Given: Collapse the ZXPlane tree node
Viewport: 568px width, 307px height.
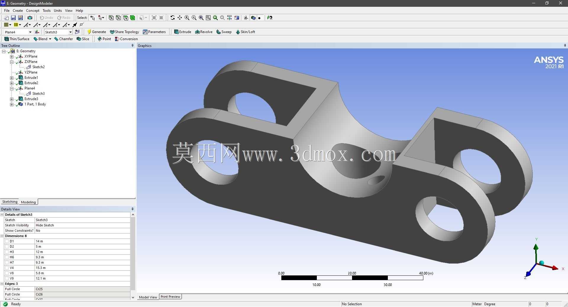Looking at the screenshot, I should [x=12, y=62].
